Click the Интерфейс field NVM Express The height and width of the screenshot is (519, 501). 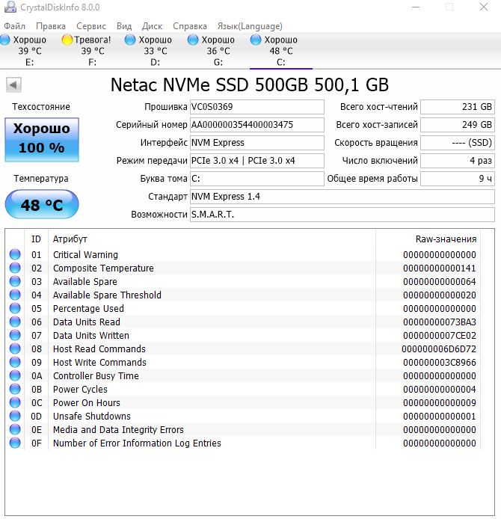pyautogui.click(x=256, y=143)
